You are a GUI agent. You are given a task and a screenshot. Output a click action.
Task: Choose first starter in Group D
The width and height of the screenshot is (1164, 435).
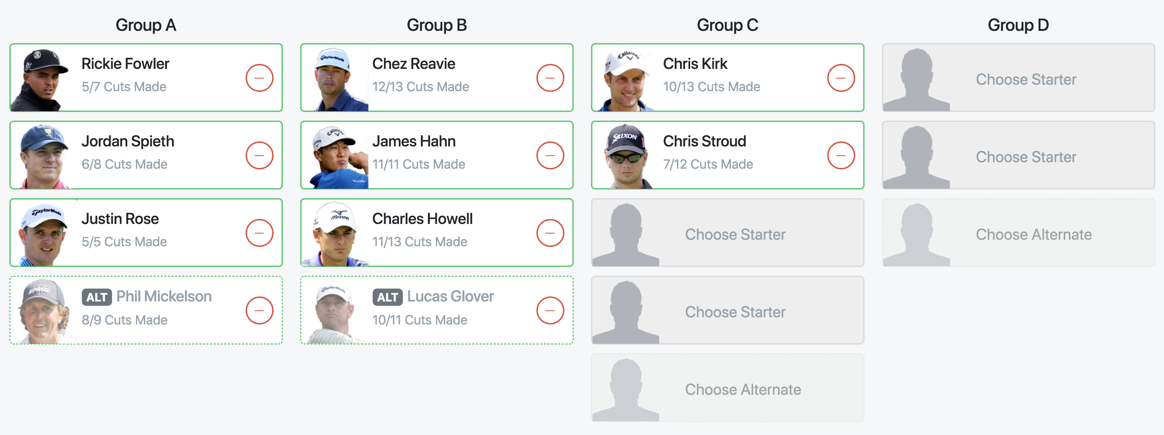click(x=1019, y=78)
